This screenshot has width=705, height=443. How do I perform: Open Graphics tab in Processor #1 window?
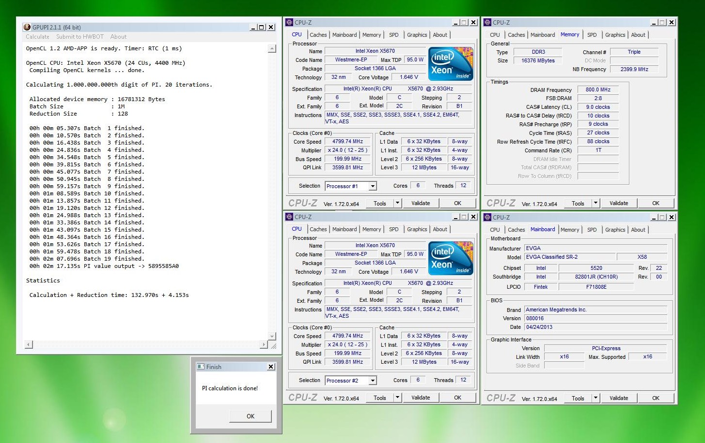[x=417, y=35]
